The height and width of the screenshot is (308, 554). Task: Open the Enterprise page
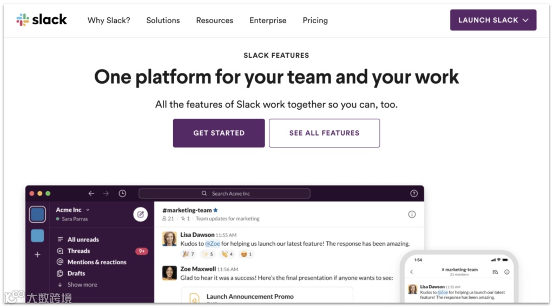(x=268, y=21)
